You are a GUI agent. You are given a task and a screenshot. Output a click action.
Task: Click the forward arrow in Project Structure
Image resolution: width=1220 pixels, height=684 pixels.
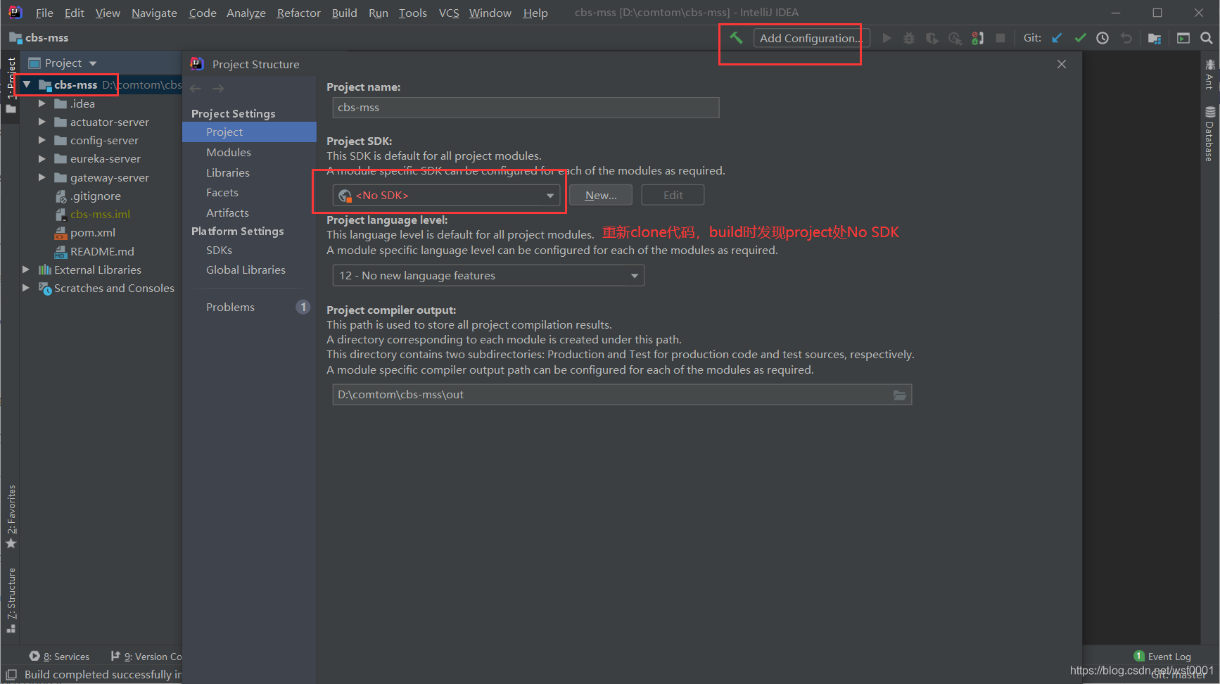(219, 89)
